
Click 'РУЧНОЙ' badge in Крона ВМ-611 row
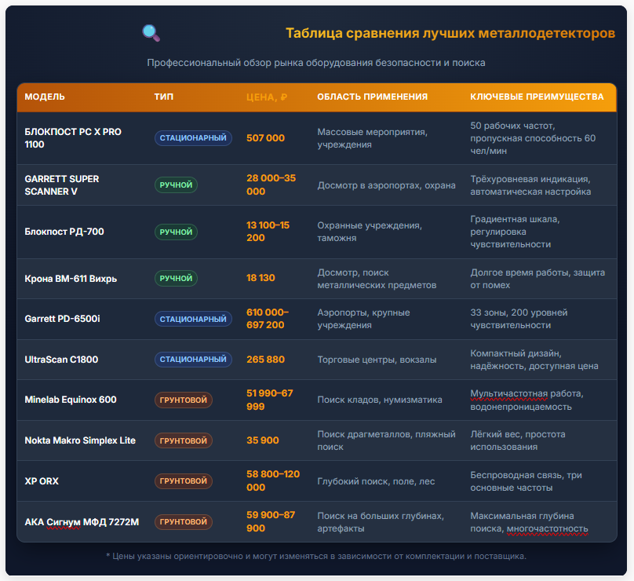(176, 278)
